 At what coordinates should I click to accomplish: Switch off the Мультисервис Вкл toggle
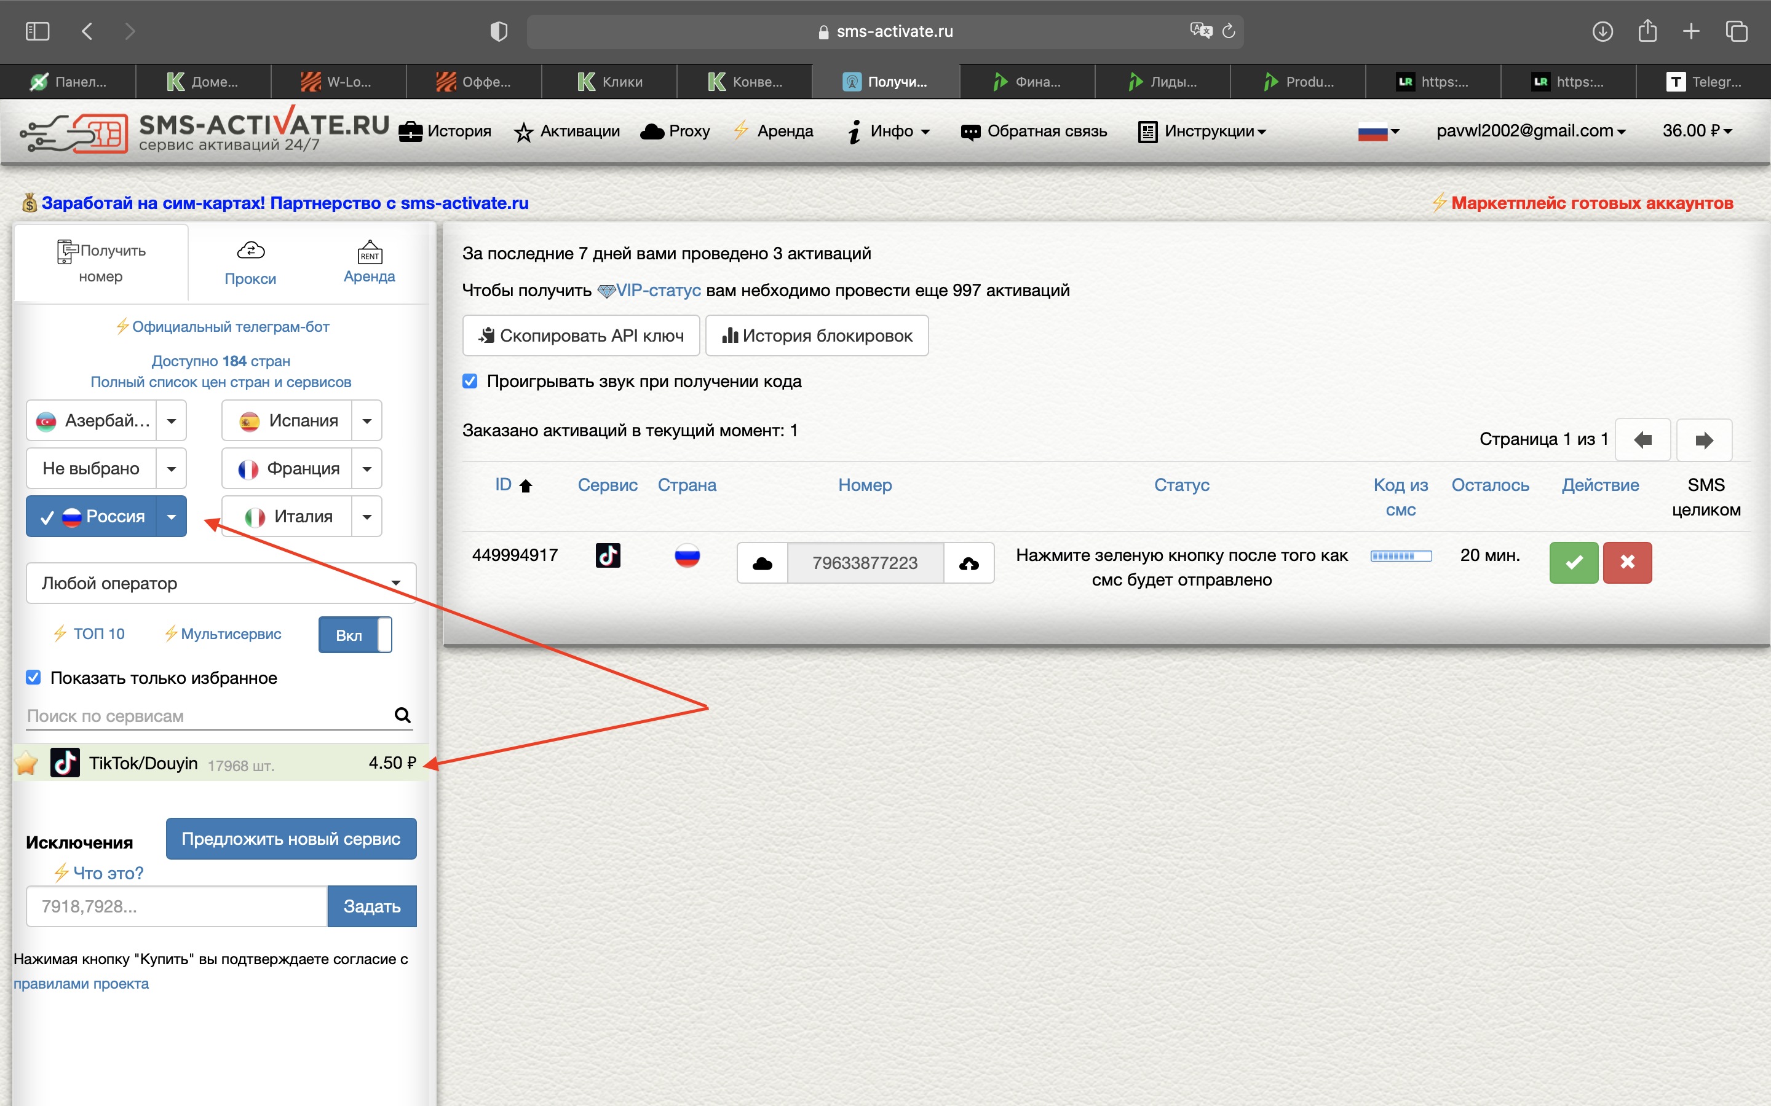tap(355, 634)
